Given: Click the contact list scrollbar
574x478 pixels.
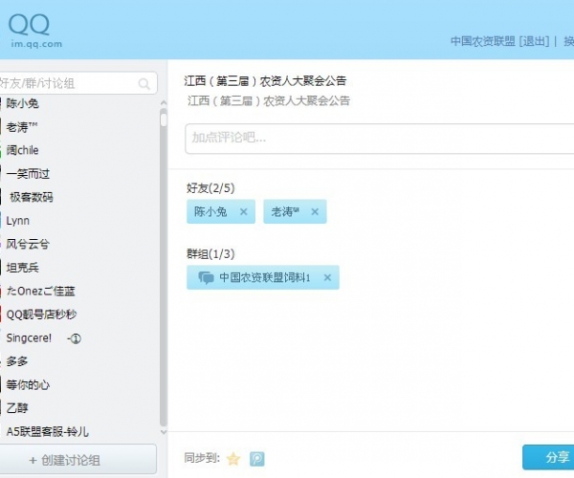Looking at the screenshot, I should (164, 268).
